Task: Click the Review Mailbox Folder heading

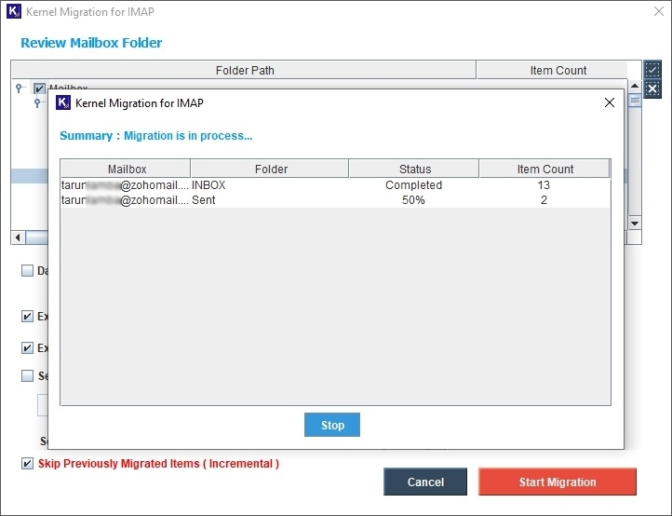Action: point(91,43)
